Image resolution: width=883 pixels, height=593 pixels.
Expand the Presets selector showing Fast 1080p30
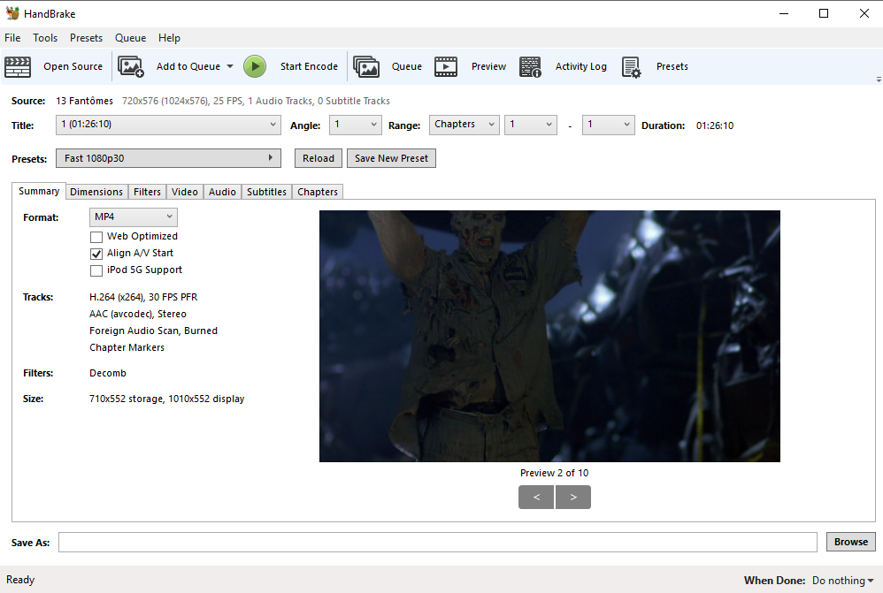click(168, 158)
